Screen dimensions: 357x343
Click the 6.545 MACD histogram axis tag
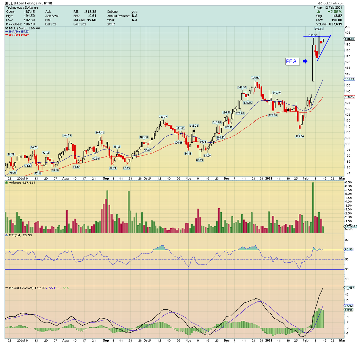(349, 310)
